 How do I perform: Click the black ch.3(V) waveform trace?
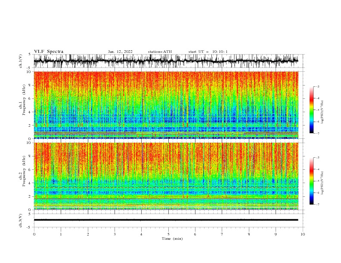166,220
